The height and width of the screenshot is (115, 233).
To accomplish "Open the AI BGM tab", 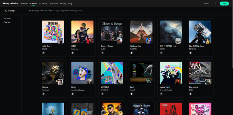I will pos(24,3).
